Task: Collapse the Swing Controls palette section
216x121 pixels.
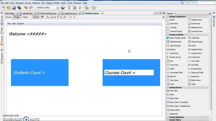Action: point(168,35)
